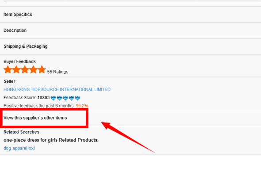Screen dimensions: 261x177
Task: Select the 18803 feedback score number
Action: (43, 98)
